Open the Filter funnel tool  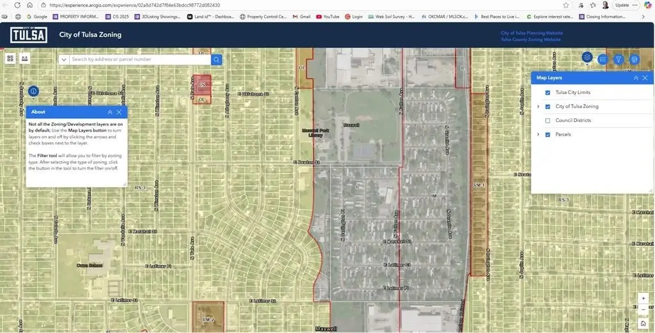619,59
